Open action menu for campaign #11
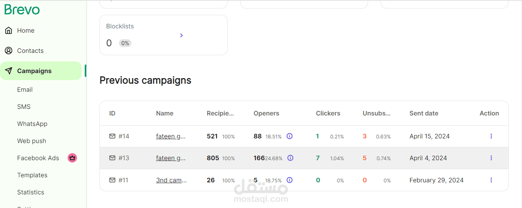The height and width of the screenshot is (208, 522). (491, 180)
